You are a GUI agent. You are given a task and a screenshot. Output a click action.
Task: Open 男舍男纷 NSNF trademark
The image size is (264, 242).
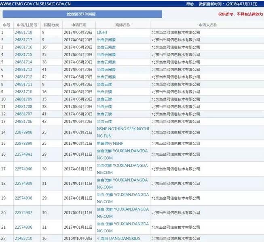[110, 144]
